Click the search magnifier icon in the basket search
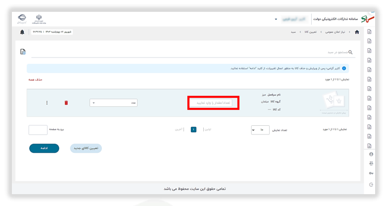This screenshot has width=387, height=206. (350, 52)
